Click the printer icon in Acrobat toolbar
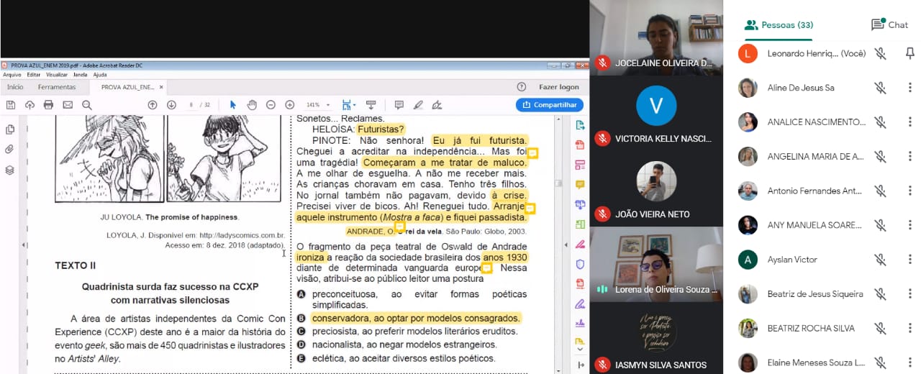Image resolution: width=921 pixels, height=374 pixels. pyautogui.click(x=48, y=105)
